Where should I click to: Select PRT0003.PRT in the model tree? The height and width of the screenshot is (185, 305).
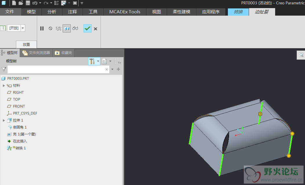pyautogui.click(x=18, y=79)
